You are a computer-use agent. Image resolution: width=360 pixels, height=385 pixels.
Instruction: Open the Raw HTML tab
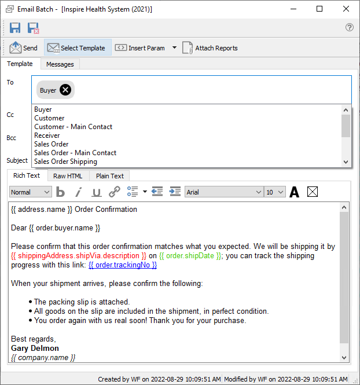tap(68, 176)
